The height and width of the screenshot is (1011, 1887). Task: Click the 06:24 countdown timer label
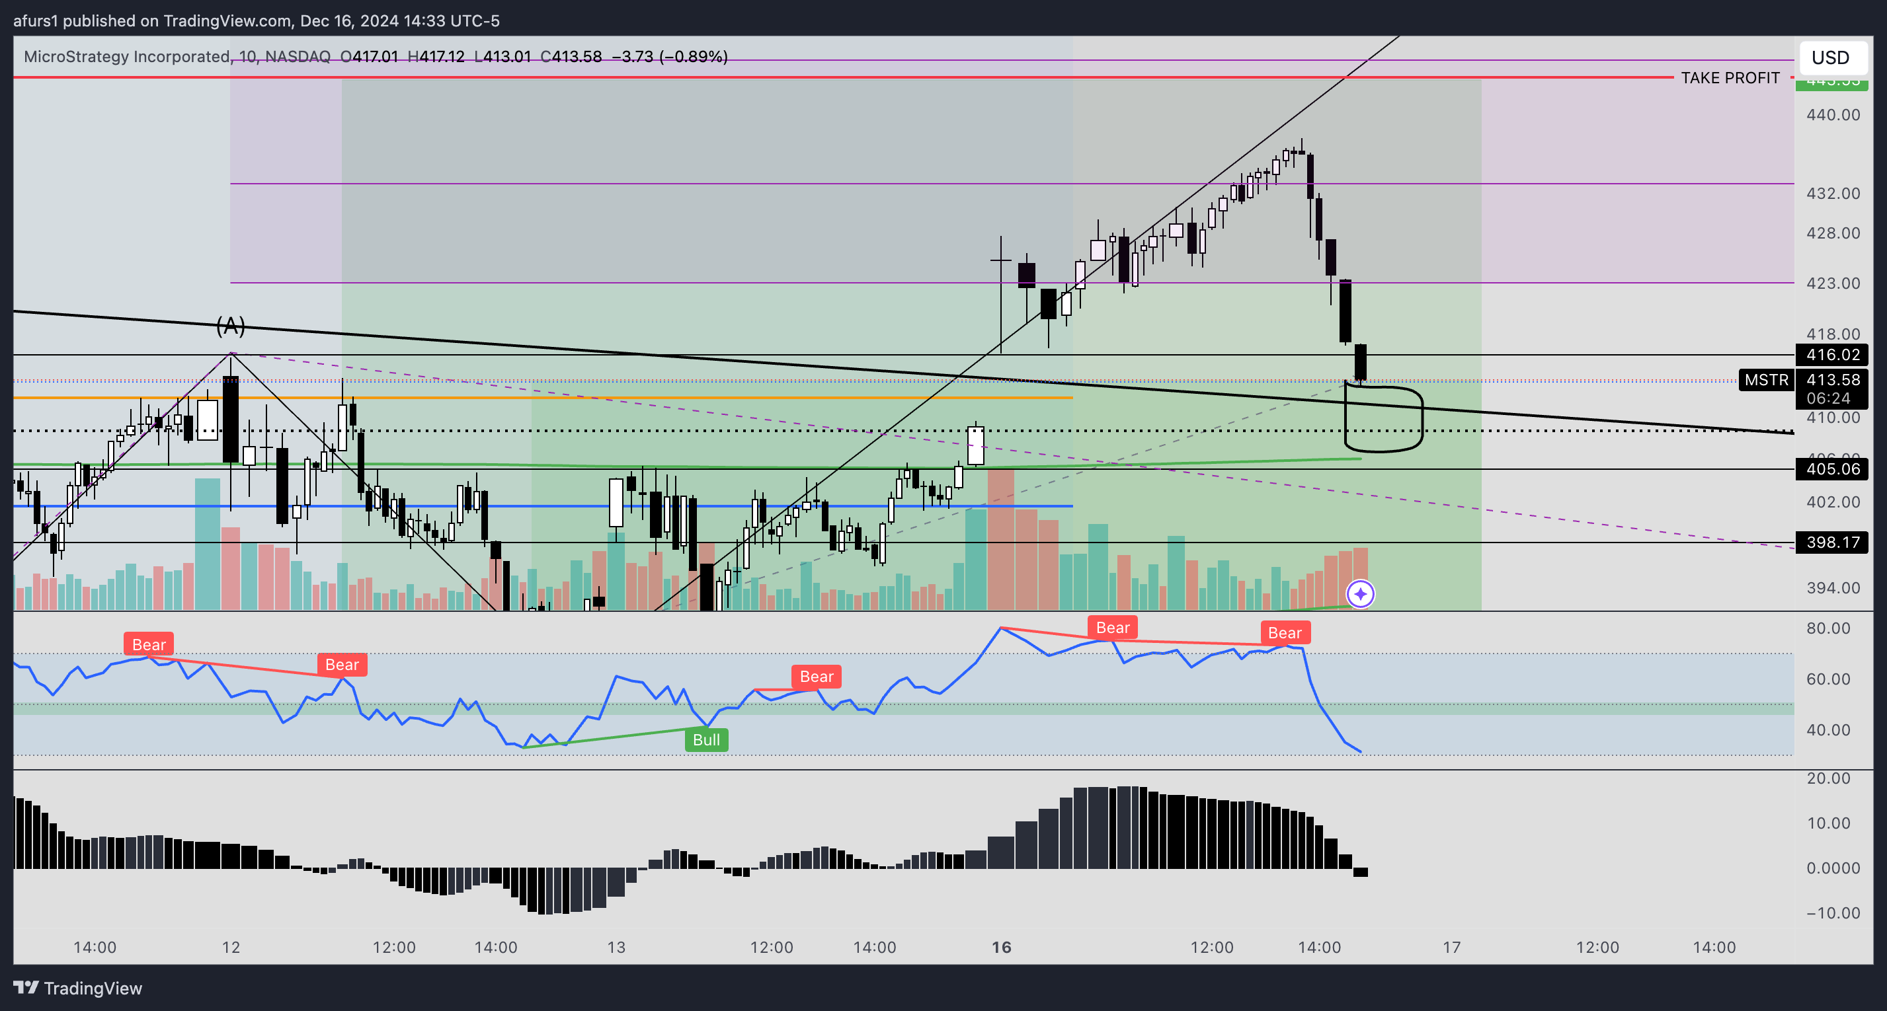1827,398
